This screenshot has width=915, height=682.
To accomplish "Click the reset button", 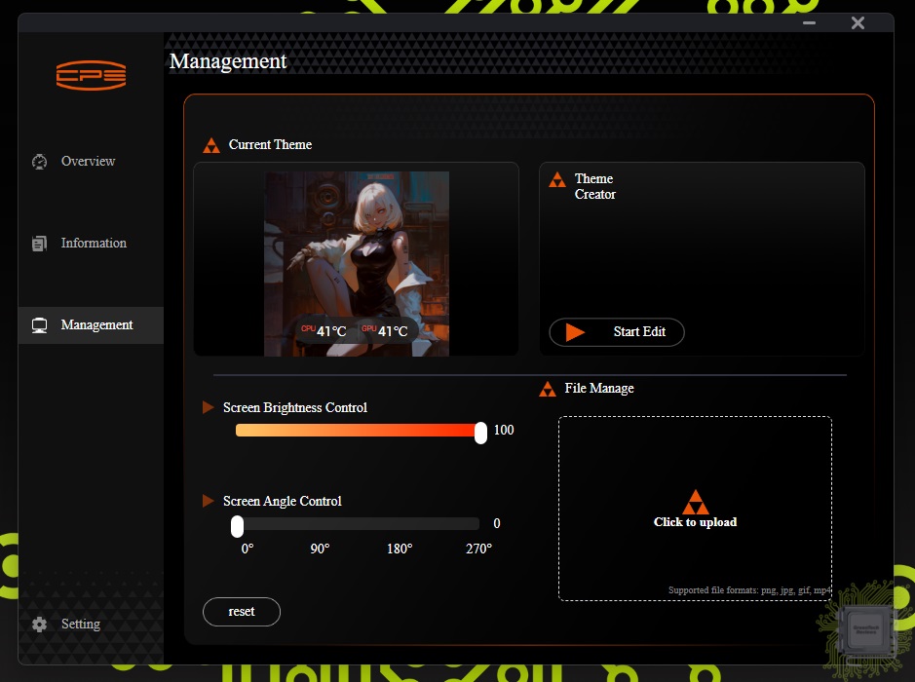I will 242,612.
